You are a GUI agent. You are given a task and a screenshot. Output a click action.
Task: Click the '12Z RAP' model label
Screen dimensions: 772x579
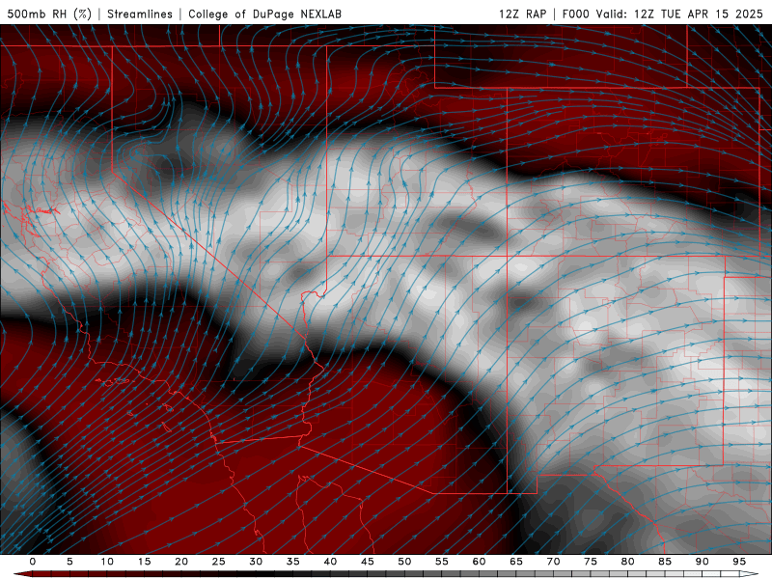coord(522,14)
